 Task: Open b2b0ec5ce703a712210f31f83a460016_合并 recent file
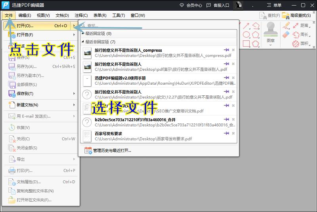point(159,122)
